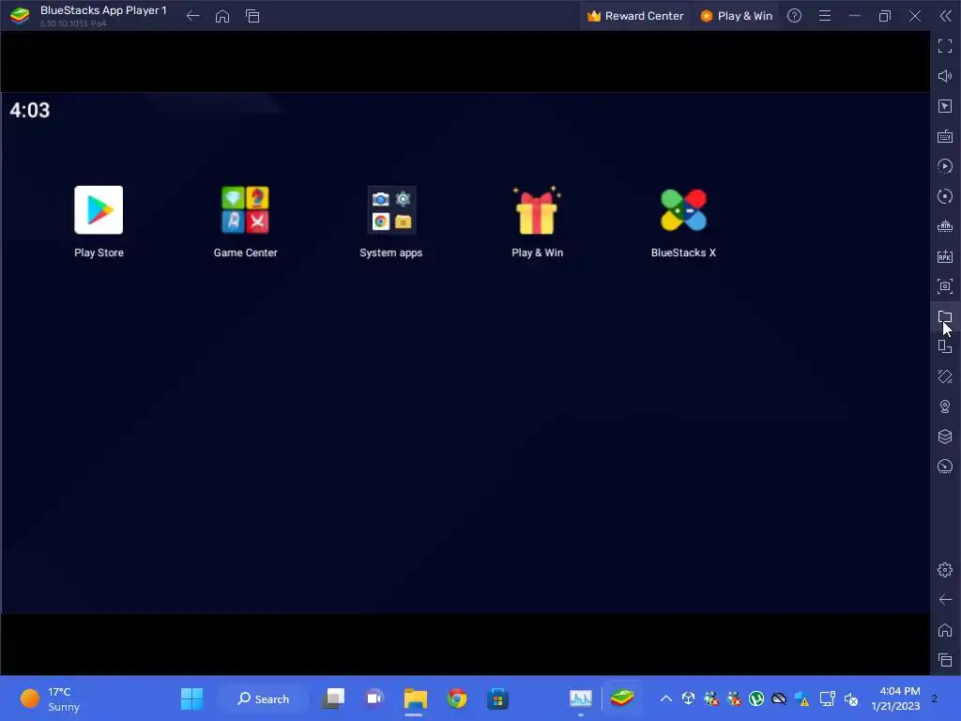Open the Task View taskbar icon
This screenshot has width=961, height=721.
[333, 698]
